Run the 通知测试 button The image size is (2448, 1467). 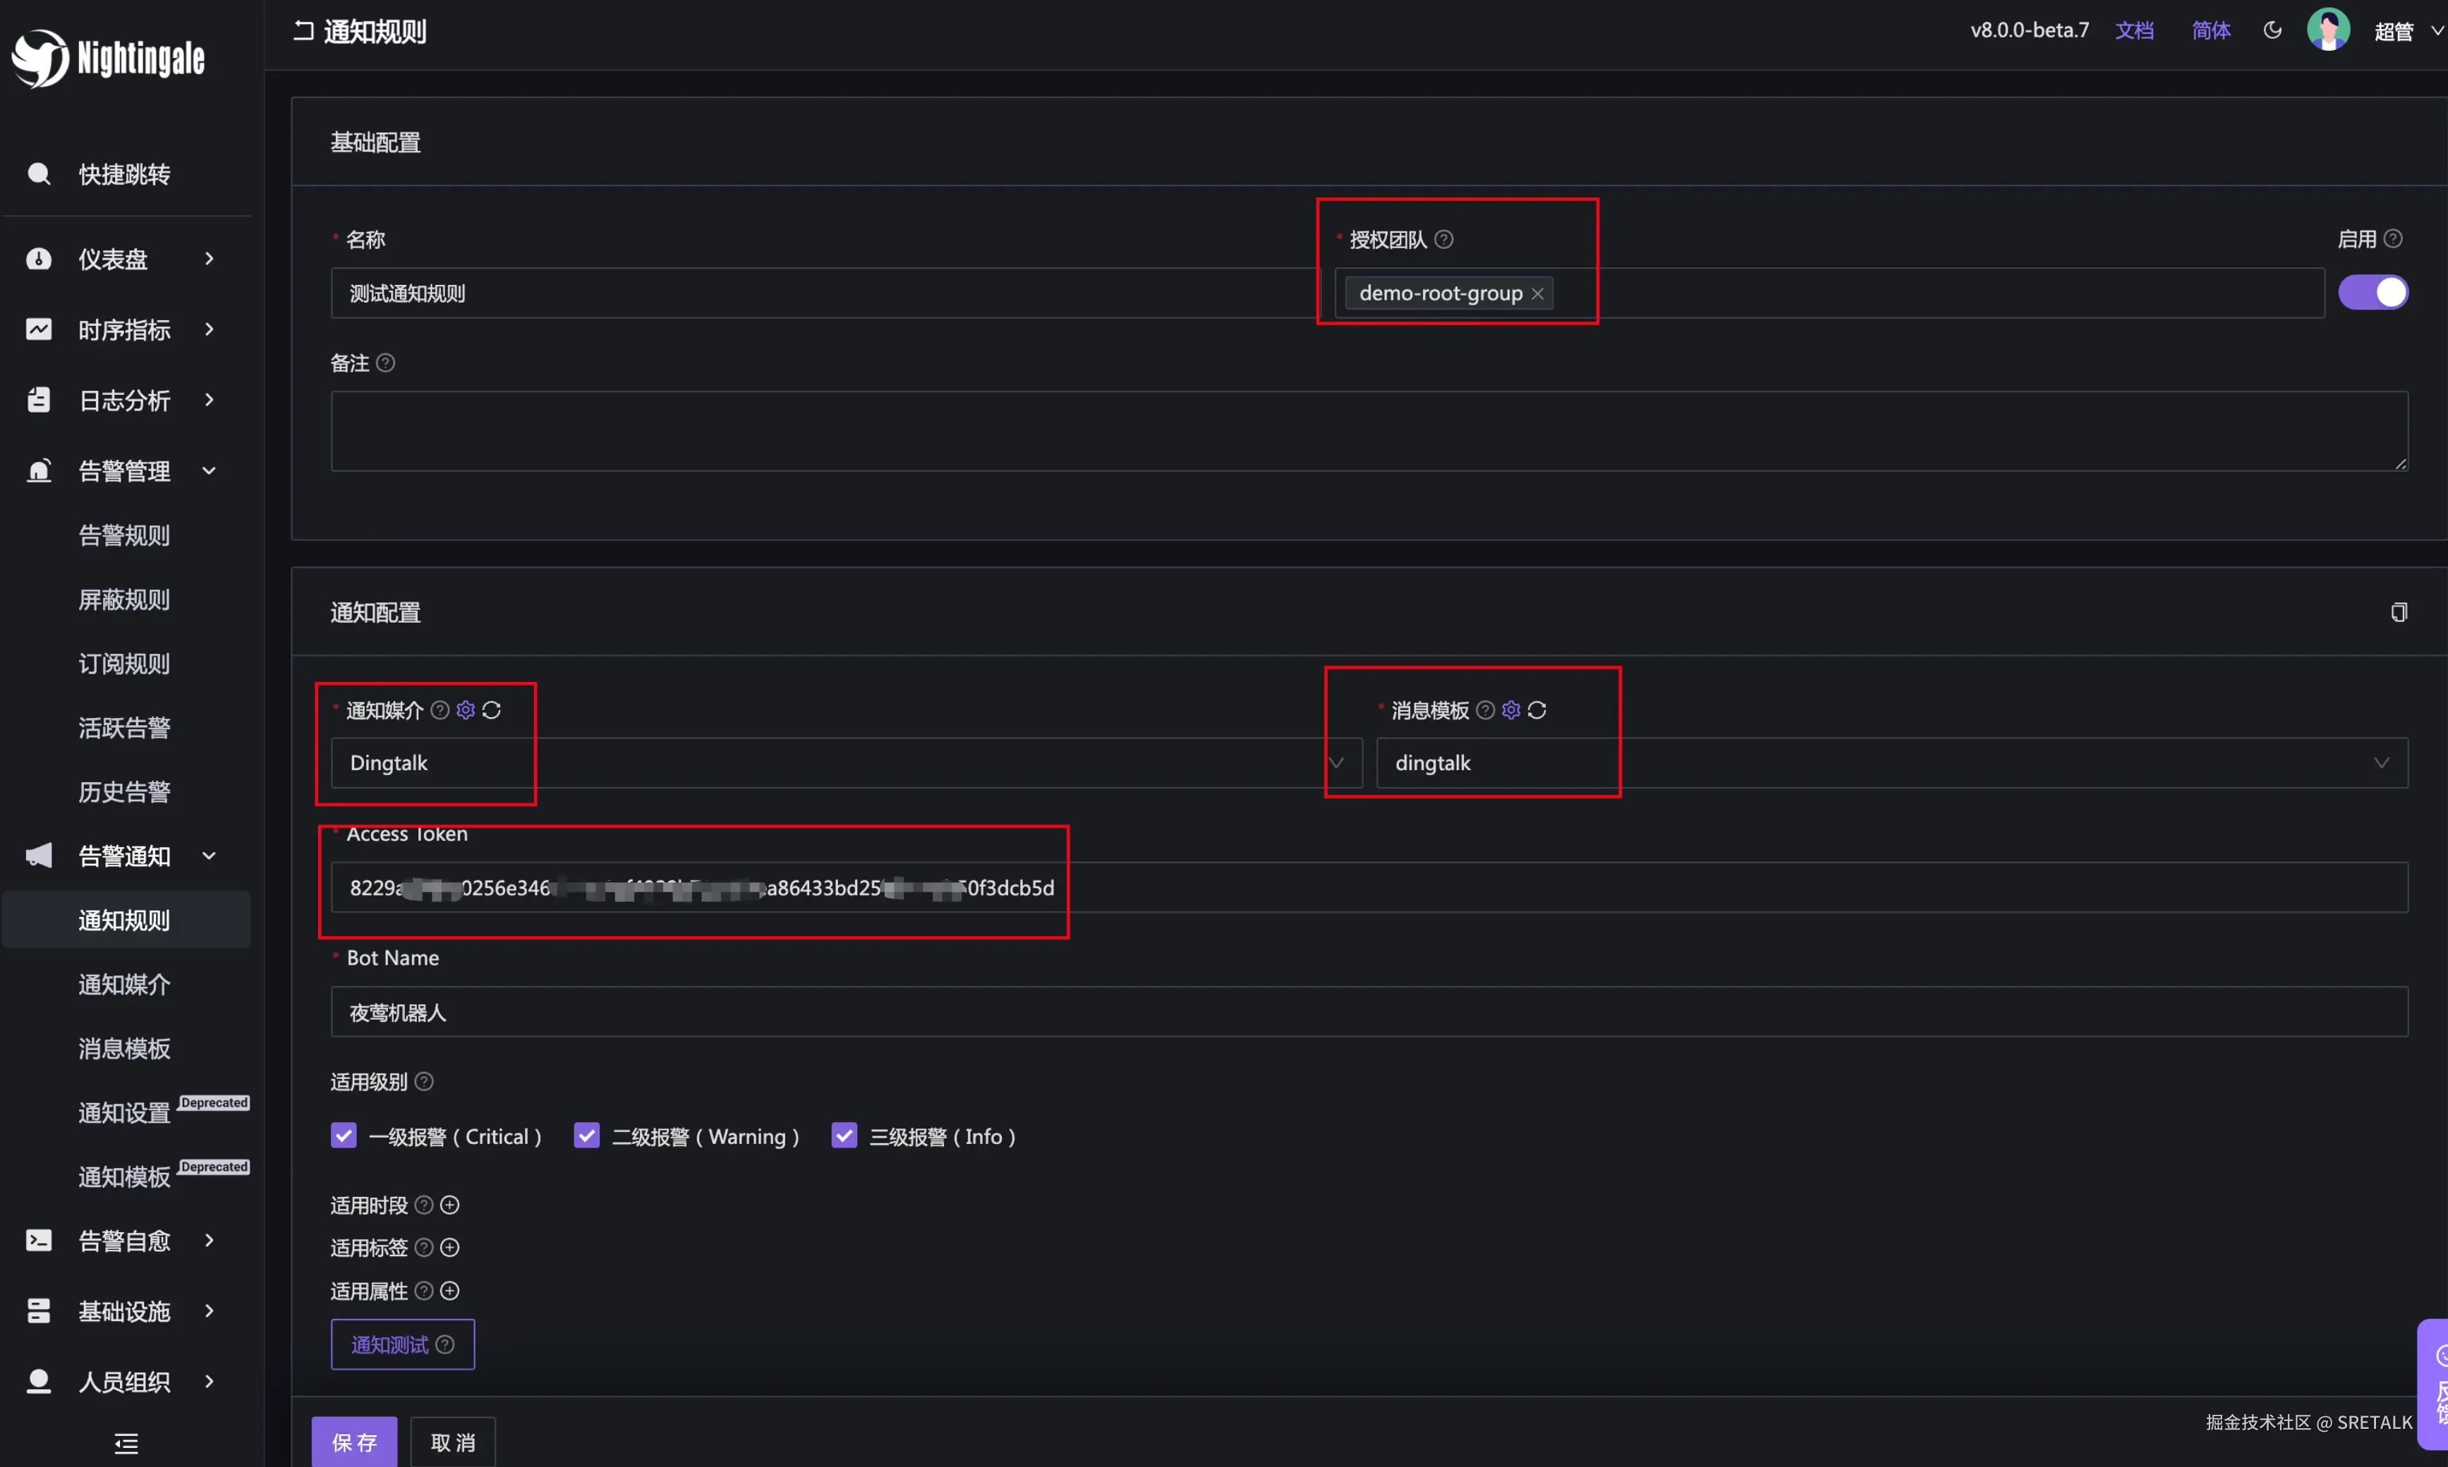pyautogui.click(x=402, y=1344)
